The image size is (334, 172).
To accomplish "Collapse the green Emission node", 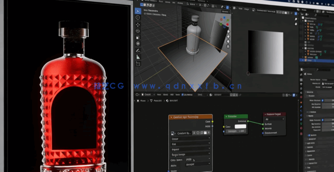I will pyautogui.click(x=226, y=116).
